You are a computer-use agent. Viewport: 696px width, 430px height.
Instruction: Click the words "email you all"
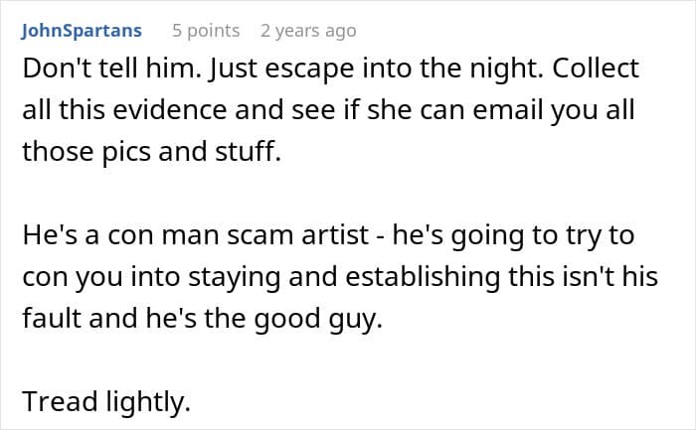pyautogui.click(x=553, y=110)
